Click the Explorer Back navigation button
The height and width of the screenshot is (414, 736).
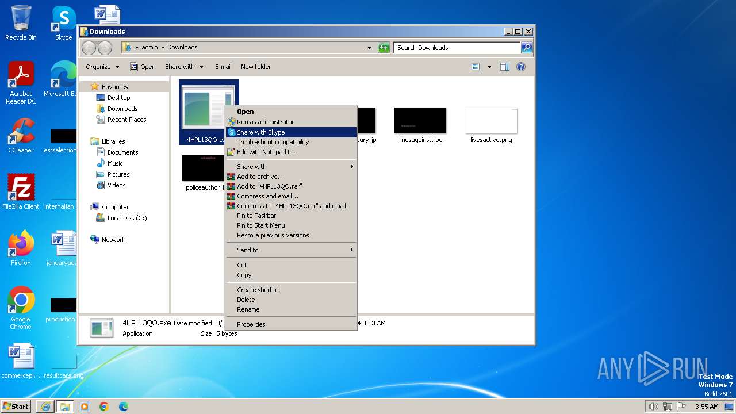click(89, 48)
